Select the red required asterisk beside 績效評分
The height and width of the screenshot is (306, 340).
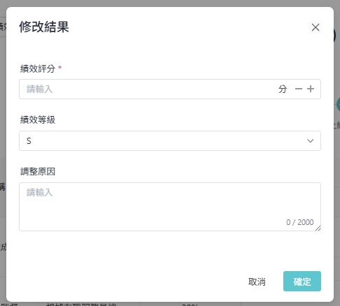point(60,68)
